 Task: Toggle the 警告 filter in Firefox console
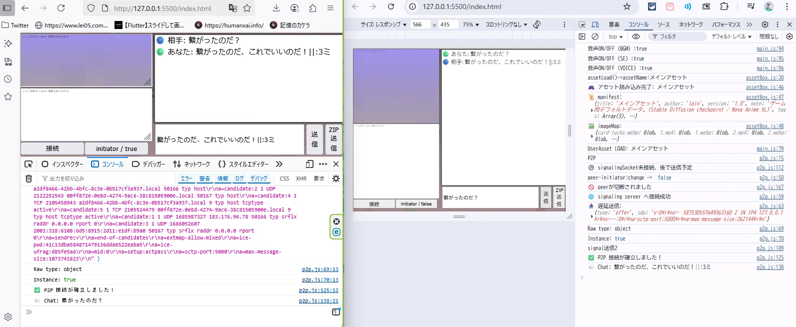204,178
